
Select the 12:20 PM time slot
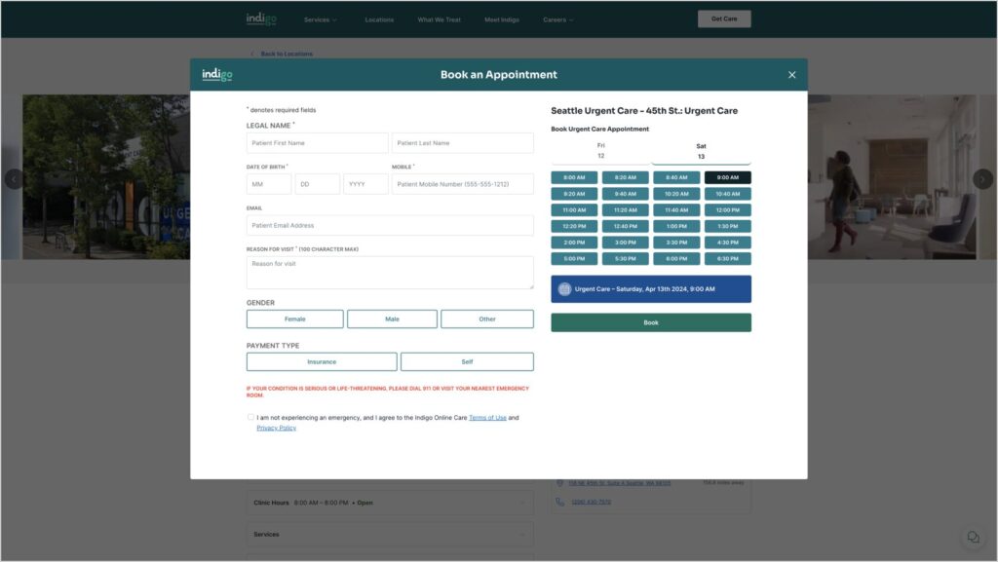(x=574, y=226)
